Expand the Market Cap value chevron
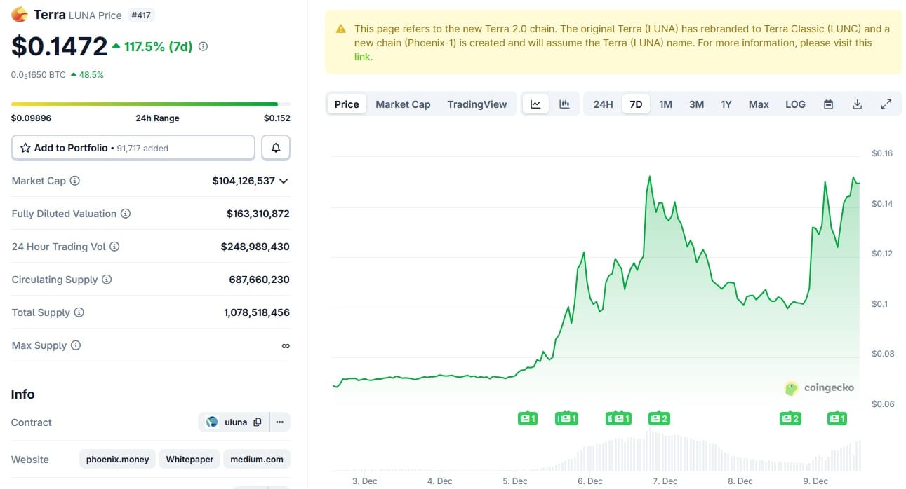Viewport: 906px width, 489px height. point(284,181)
